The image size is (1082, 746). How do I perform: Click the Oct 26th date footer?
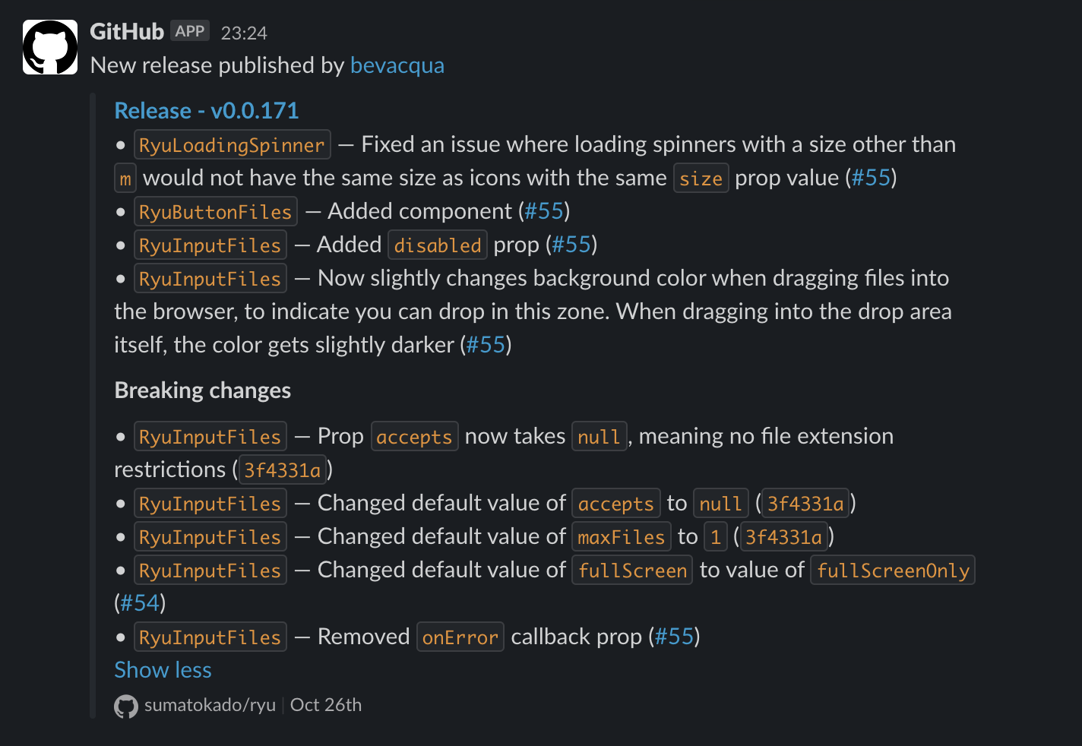325,705
